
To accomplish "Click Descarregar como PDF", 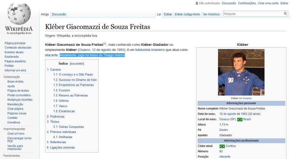I will [19, 140].
